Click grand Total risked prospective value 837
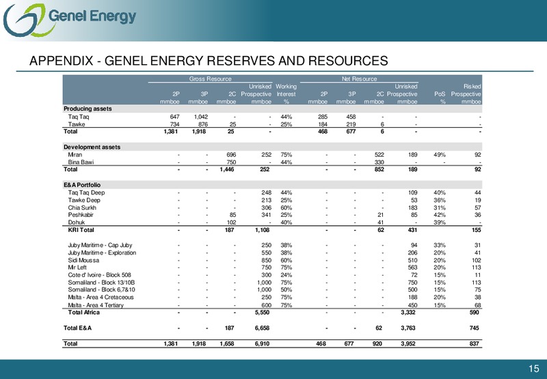 [x=474, y=343]
